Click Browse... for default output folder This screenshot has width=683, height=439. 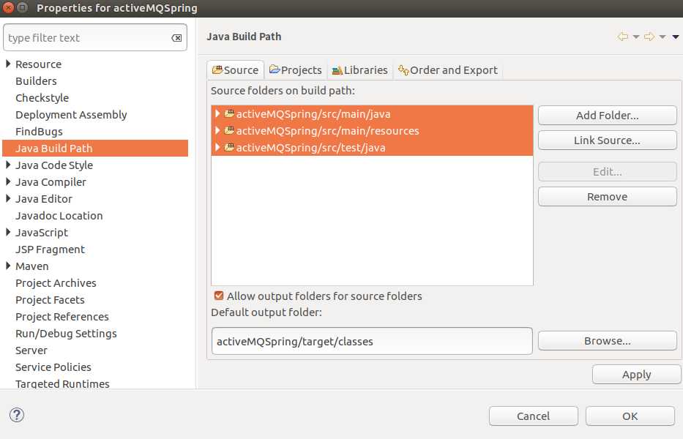tap(607, 340)
